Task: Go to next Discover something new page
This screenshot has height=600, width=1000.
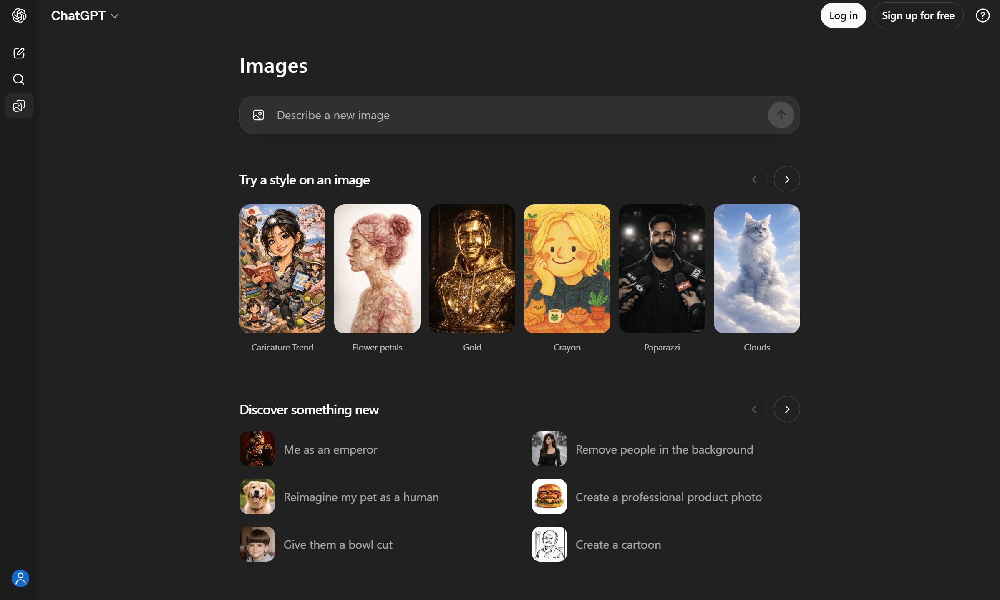Action: coord(786,409)
